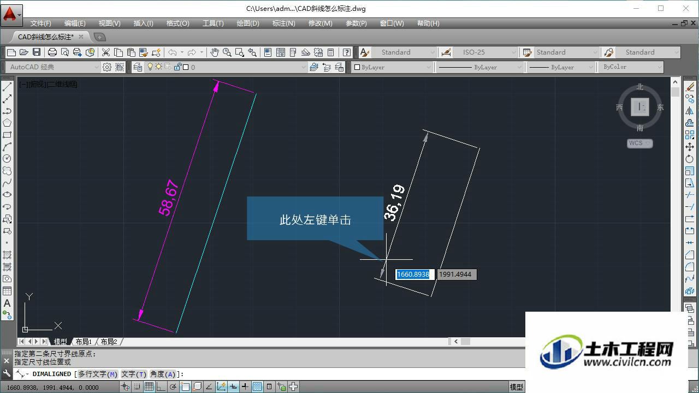Select the Rotate tool in modify toolbar

pos(690,159)
